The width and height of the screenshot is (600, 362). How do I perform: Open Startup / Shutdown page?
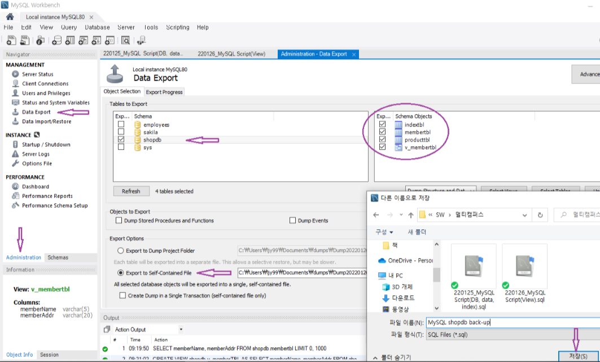pos(46,145)
